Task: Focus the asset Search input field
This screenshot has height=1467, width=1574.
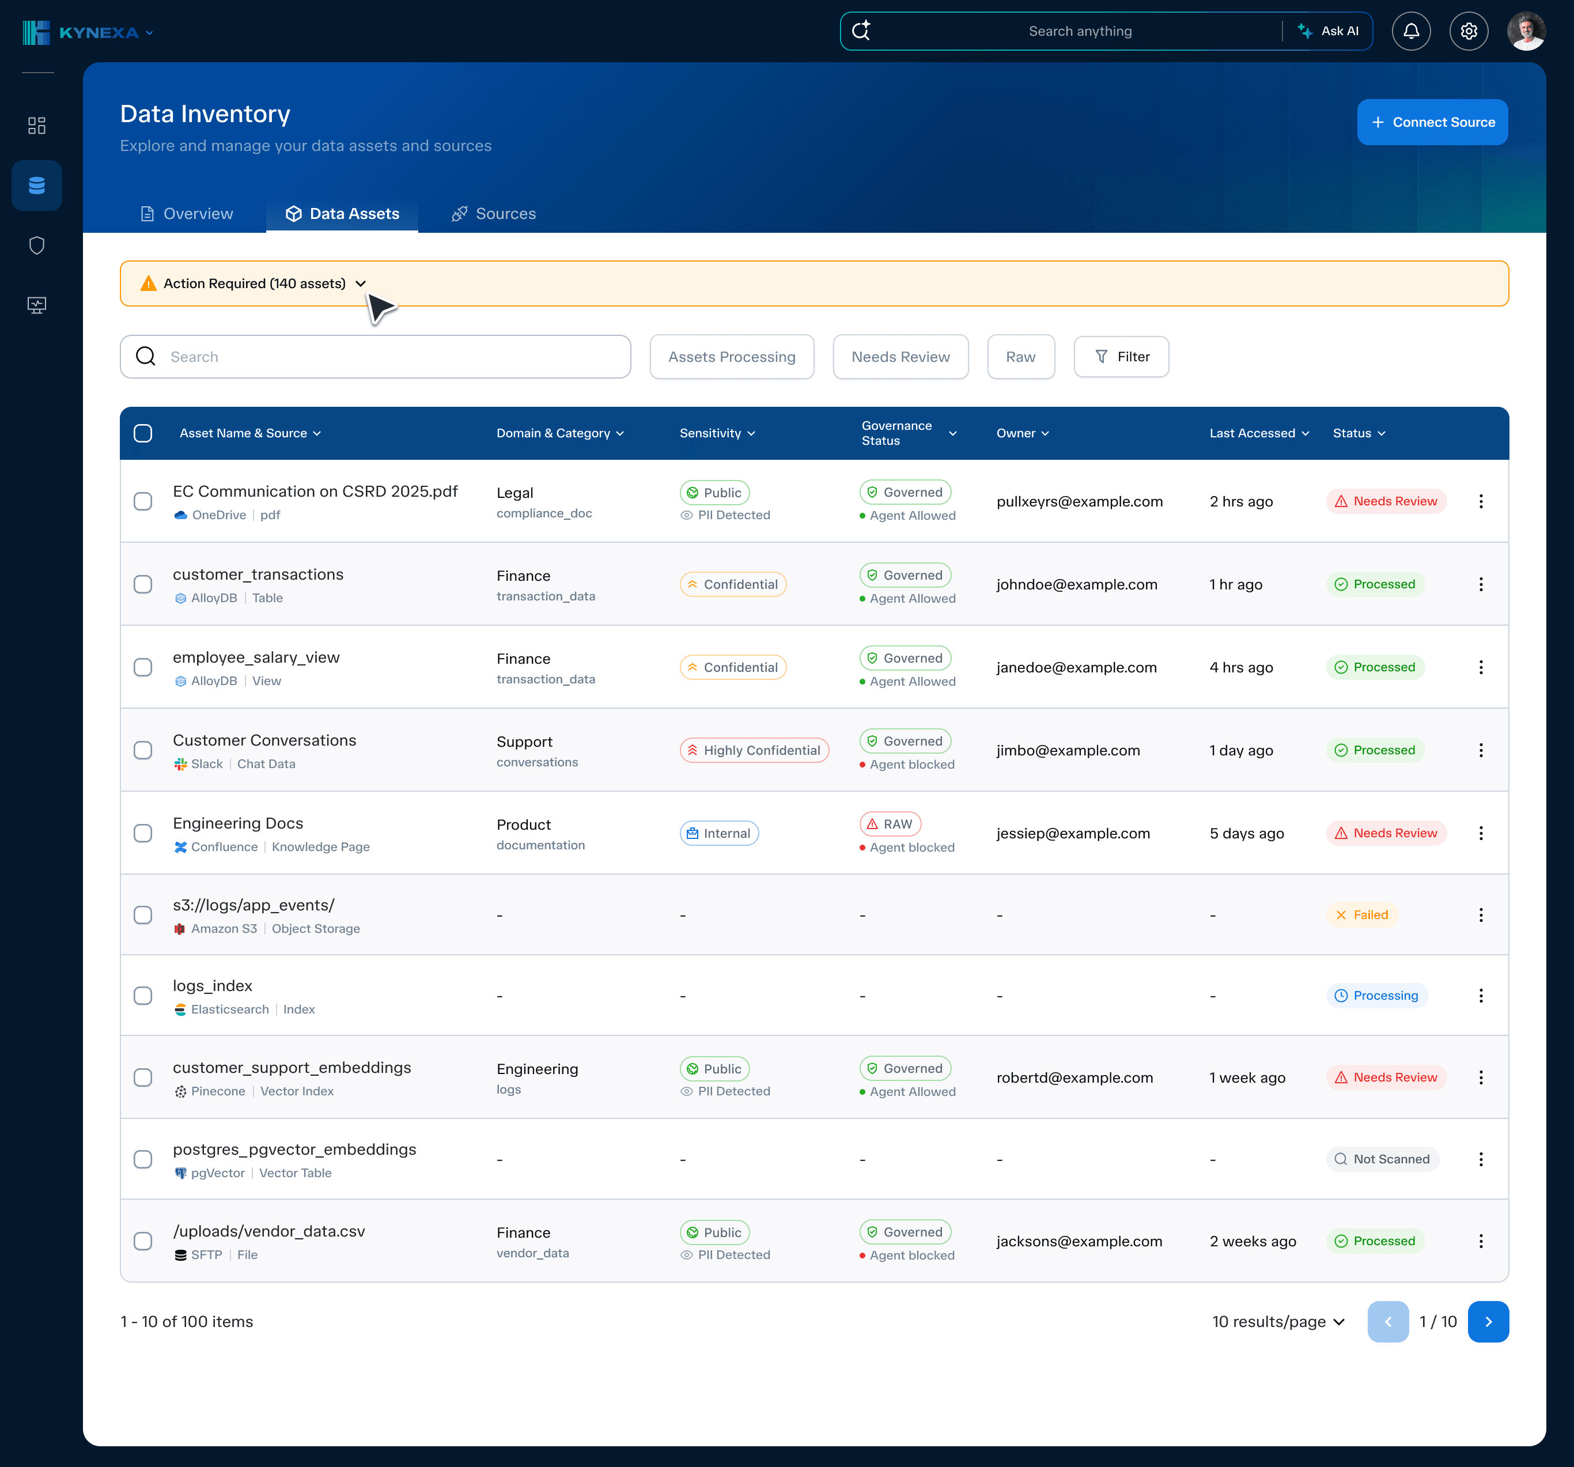Action: [375, 356]
